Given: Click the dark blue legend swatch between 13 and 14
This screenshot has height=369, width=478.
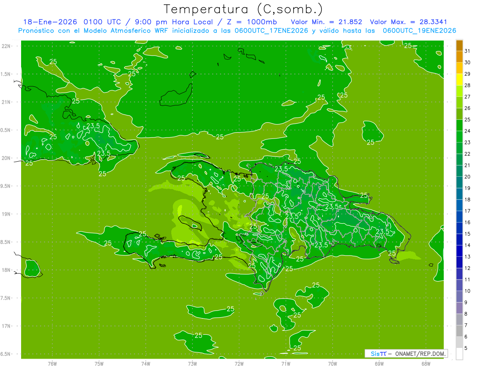Looking at the screenshot, I should coord(459,251).
